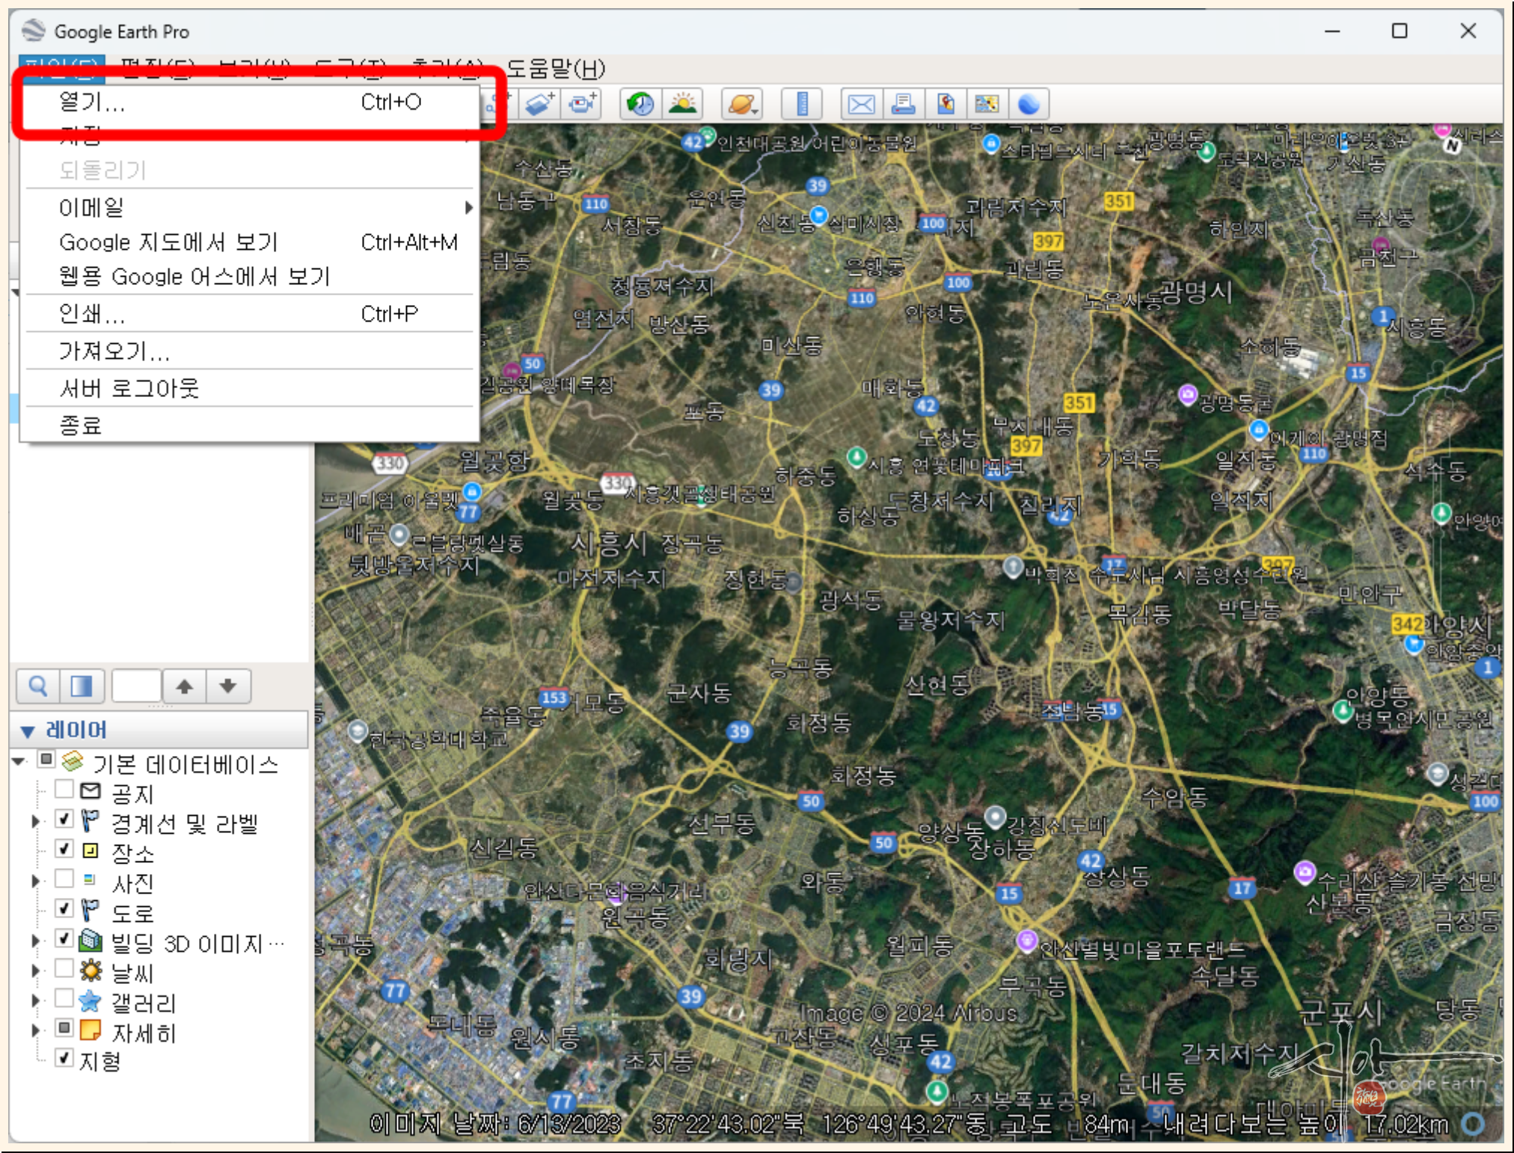Viewport: 1514px width, 1153px height.
Task: Click the move-down arrow button
Action: click(228, 686)
